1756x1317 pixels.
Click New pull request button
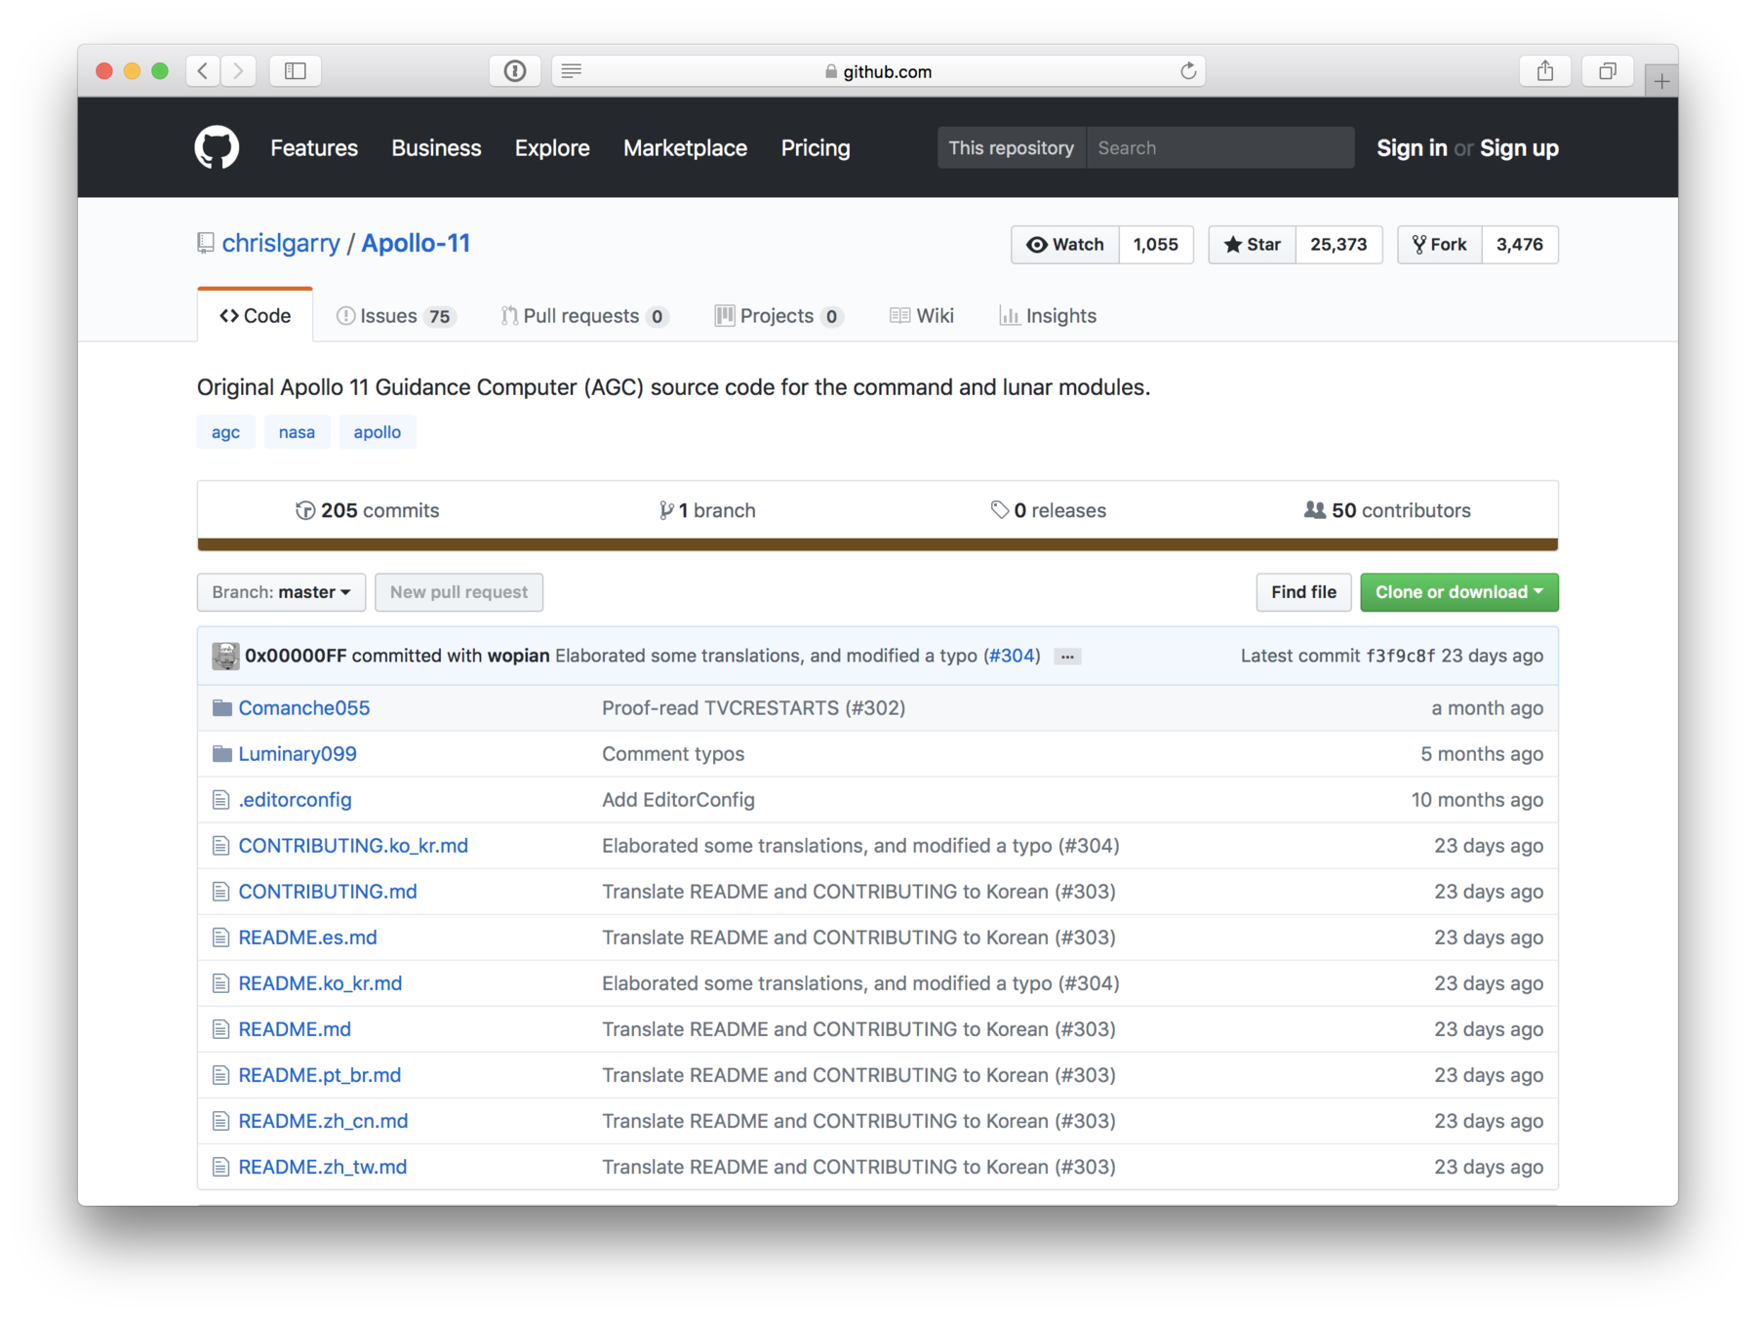[459, 592]
